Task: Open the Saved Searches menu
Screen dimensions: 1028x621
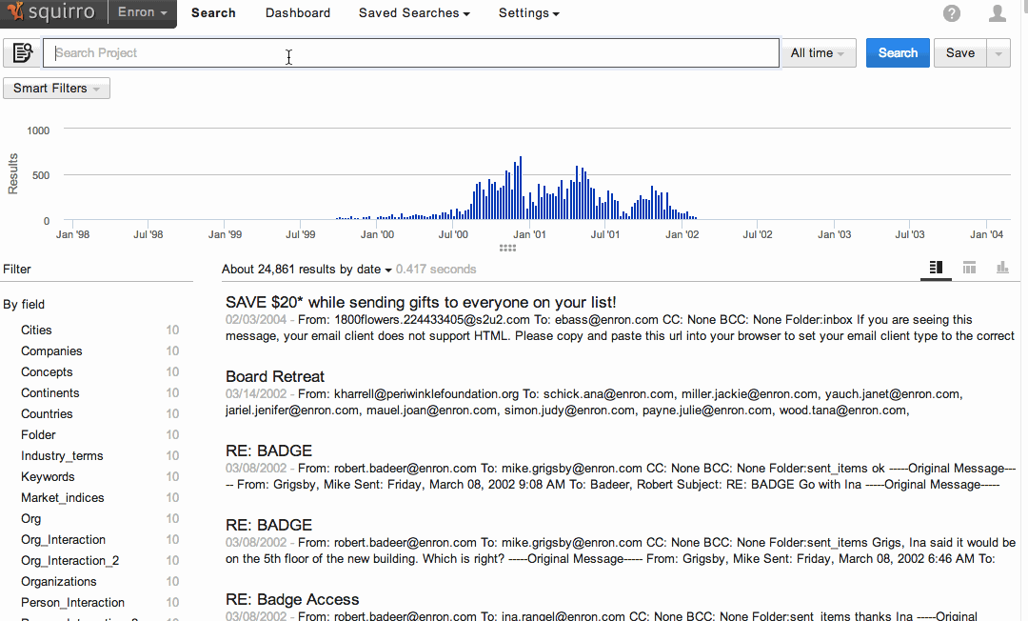Action: pyautogui.click(x=414, y=13)
